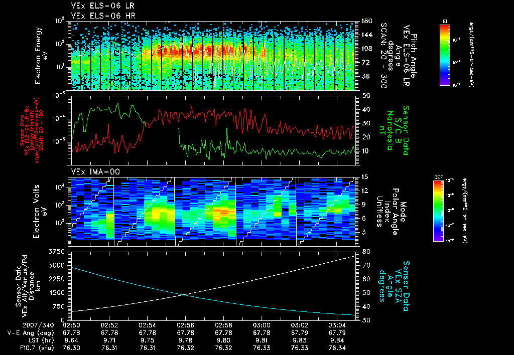Click the F10.7 value 76.34

pyautogui.click(x=338, y=348)
